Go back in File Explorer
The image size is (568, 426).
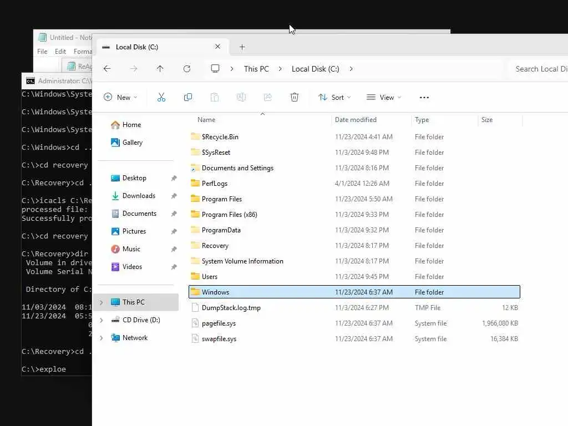coord(107,69)
